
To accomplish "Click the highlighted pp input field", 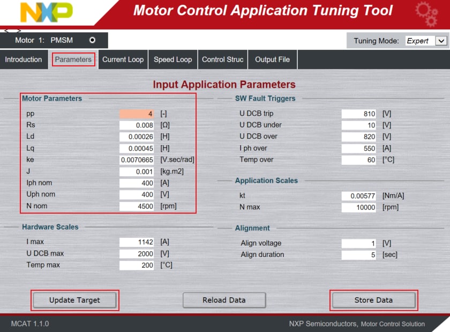I will 138,114.
